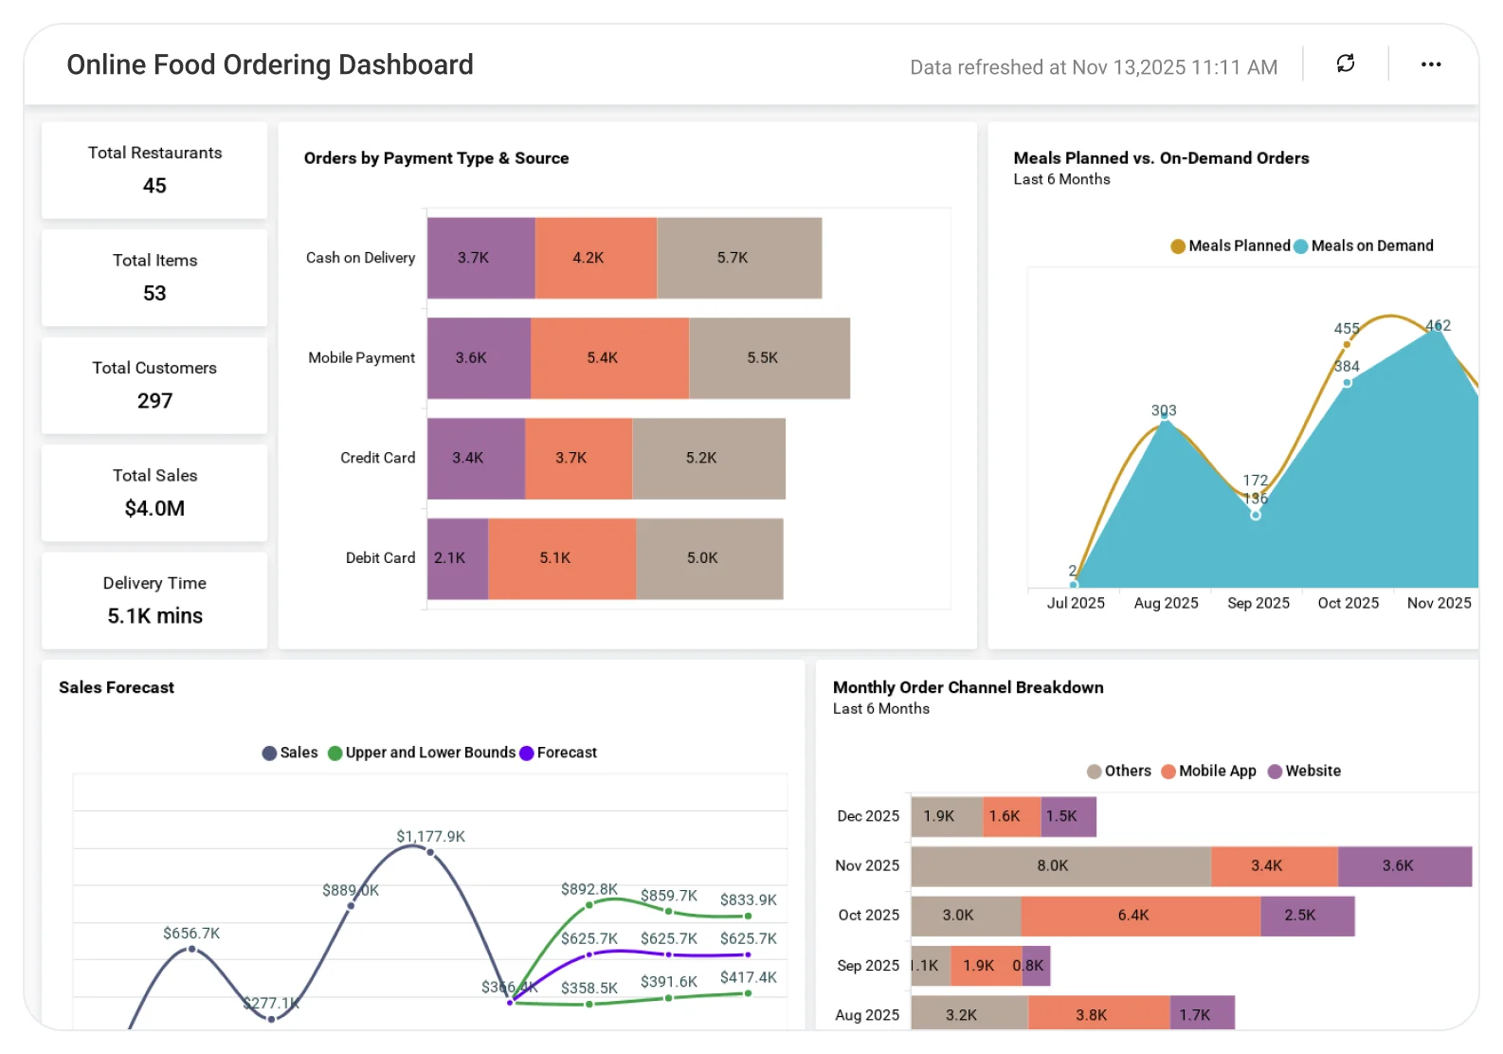Select the Total Customers card
Screen dimensions: 1503x1054
click(x=154, y=386)
